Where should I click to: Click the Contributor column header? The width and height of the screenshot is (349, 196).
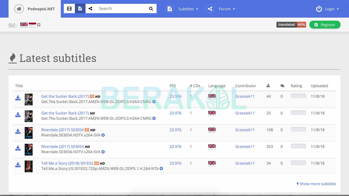coord(246,86)
